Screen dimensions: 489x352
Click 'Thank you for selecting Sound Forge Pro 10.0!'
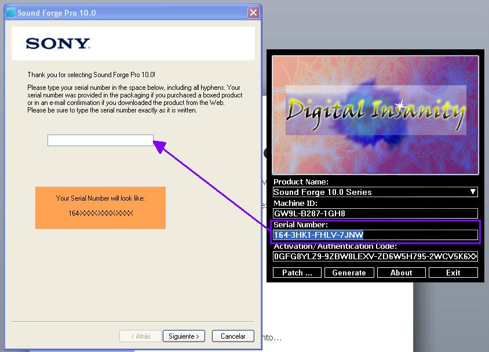[x=91, y=75]
